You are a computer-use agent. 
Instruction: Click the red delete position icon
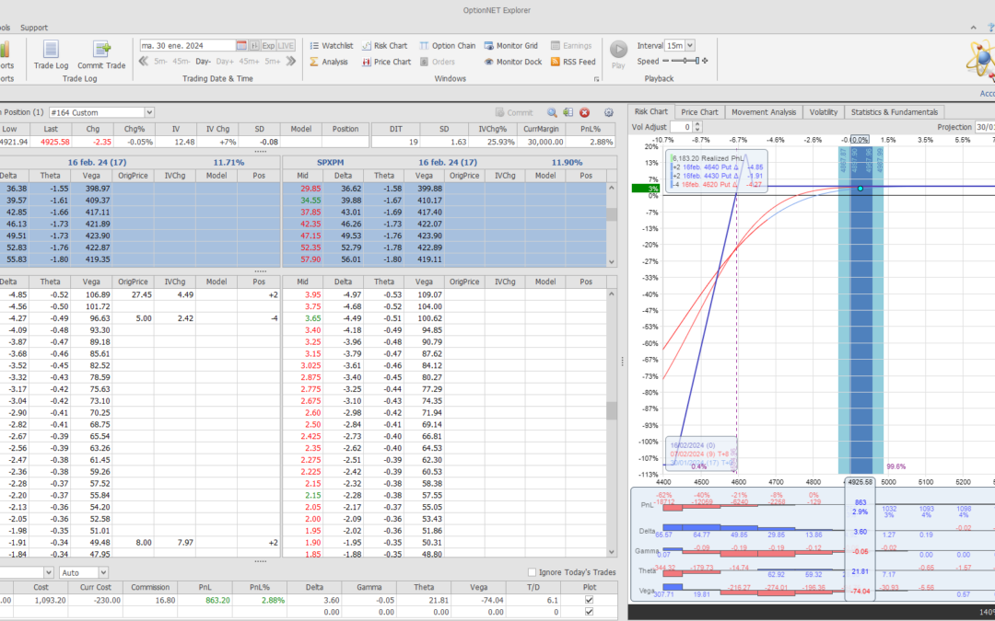click(x=584, y=112)
